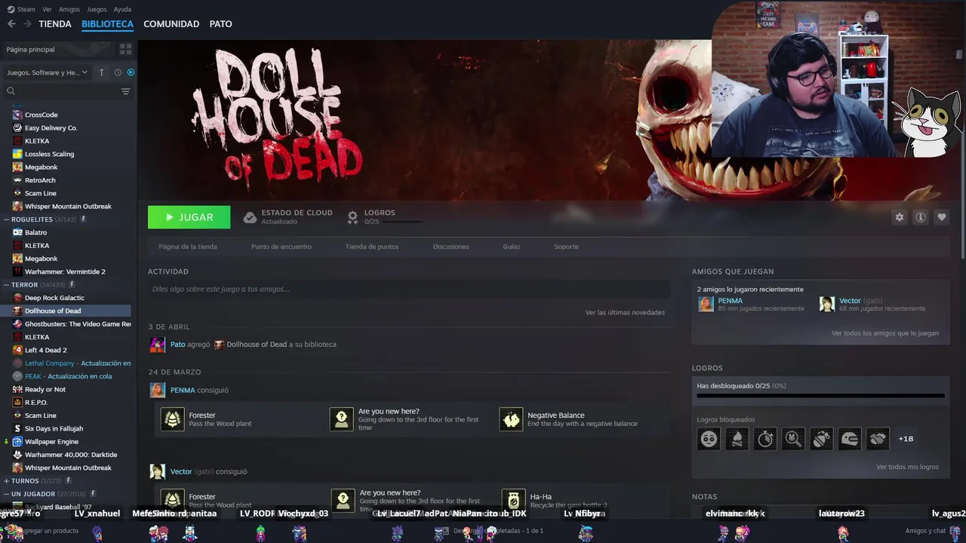
Task: Click the CrossCode game icon
Action: tap(17, 115)
